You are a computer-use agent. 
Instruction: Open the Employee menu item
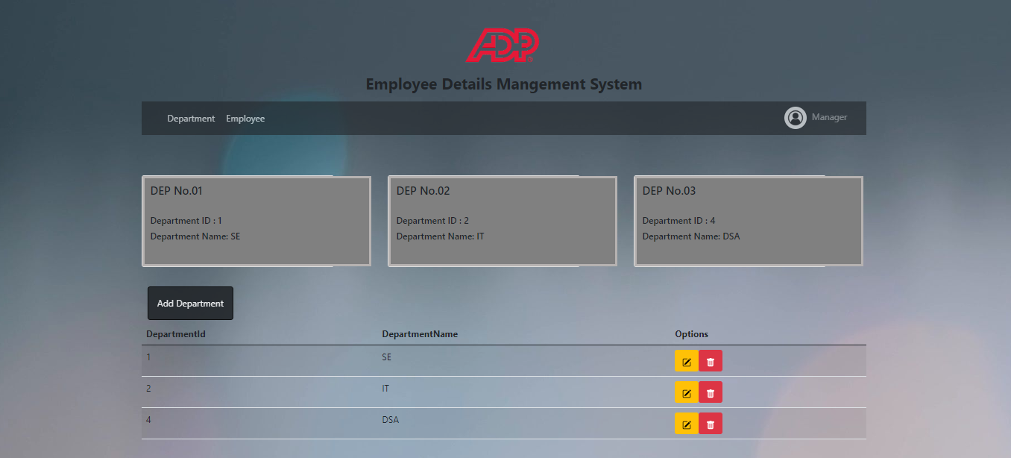click(x=245, y=118)
